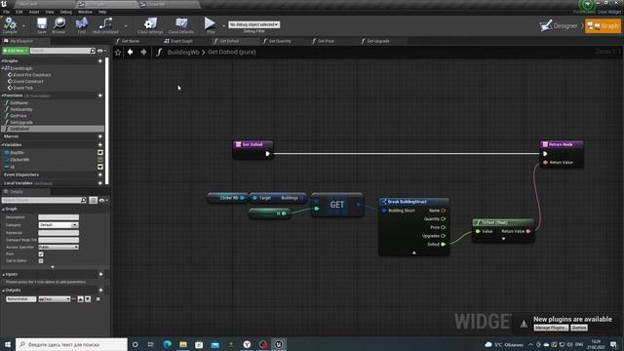Collapse the Variables section
This screenshot has width=624, height=351.
2,145
